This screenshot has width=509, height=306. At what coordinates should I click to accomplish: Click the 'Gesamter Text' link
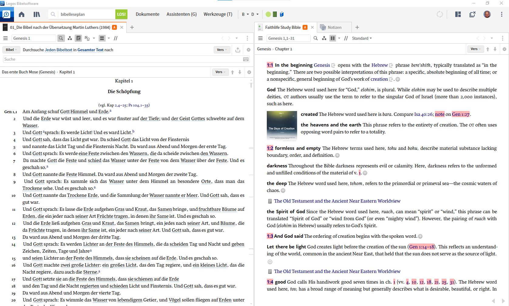[90, 50]
